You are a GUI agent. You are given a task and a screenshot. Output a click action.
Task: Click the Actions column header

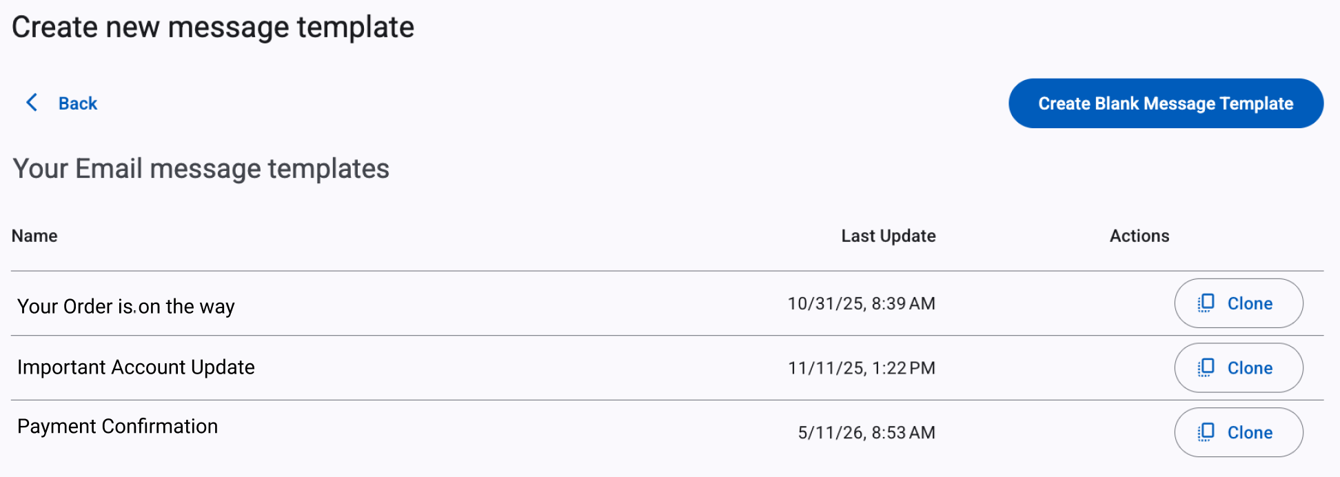1139,236
